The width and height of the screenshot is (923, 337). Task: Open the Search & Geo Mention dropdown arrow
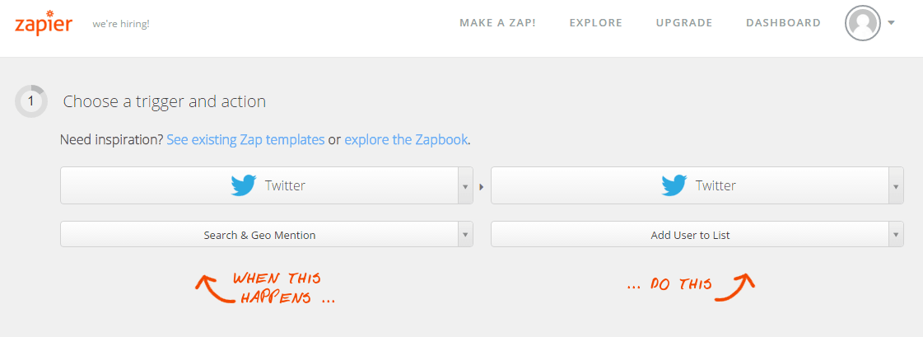tap(465, 235)
